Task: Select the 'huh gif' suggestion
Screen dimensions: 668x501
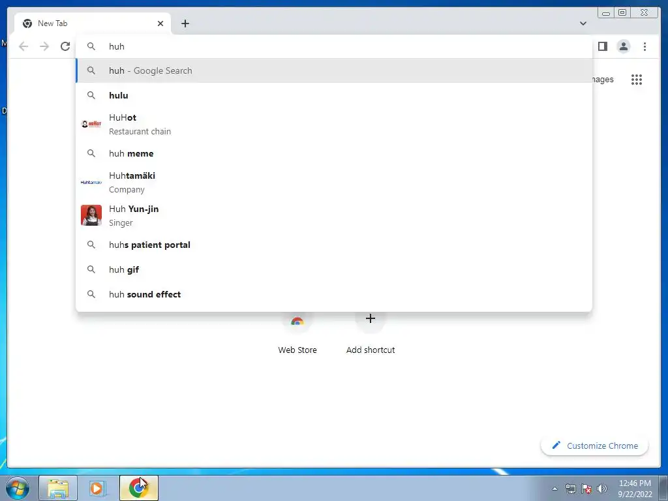Action: coord(334,269)
